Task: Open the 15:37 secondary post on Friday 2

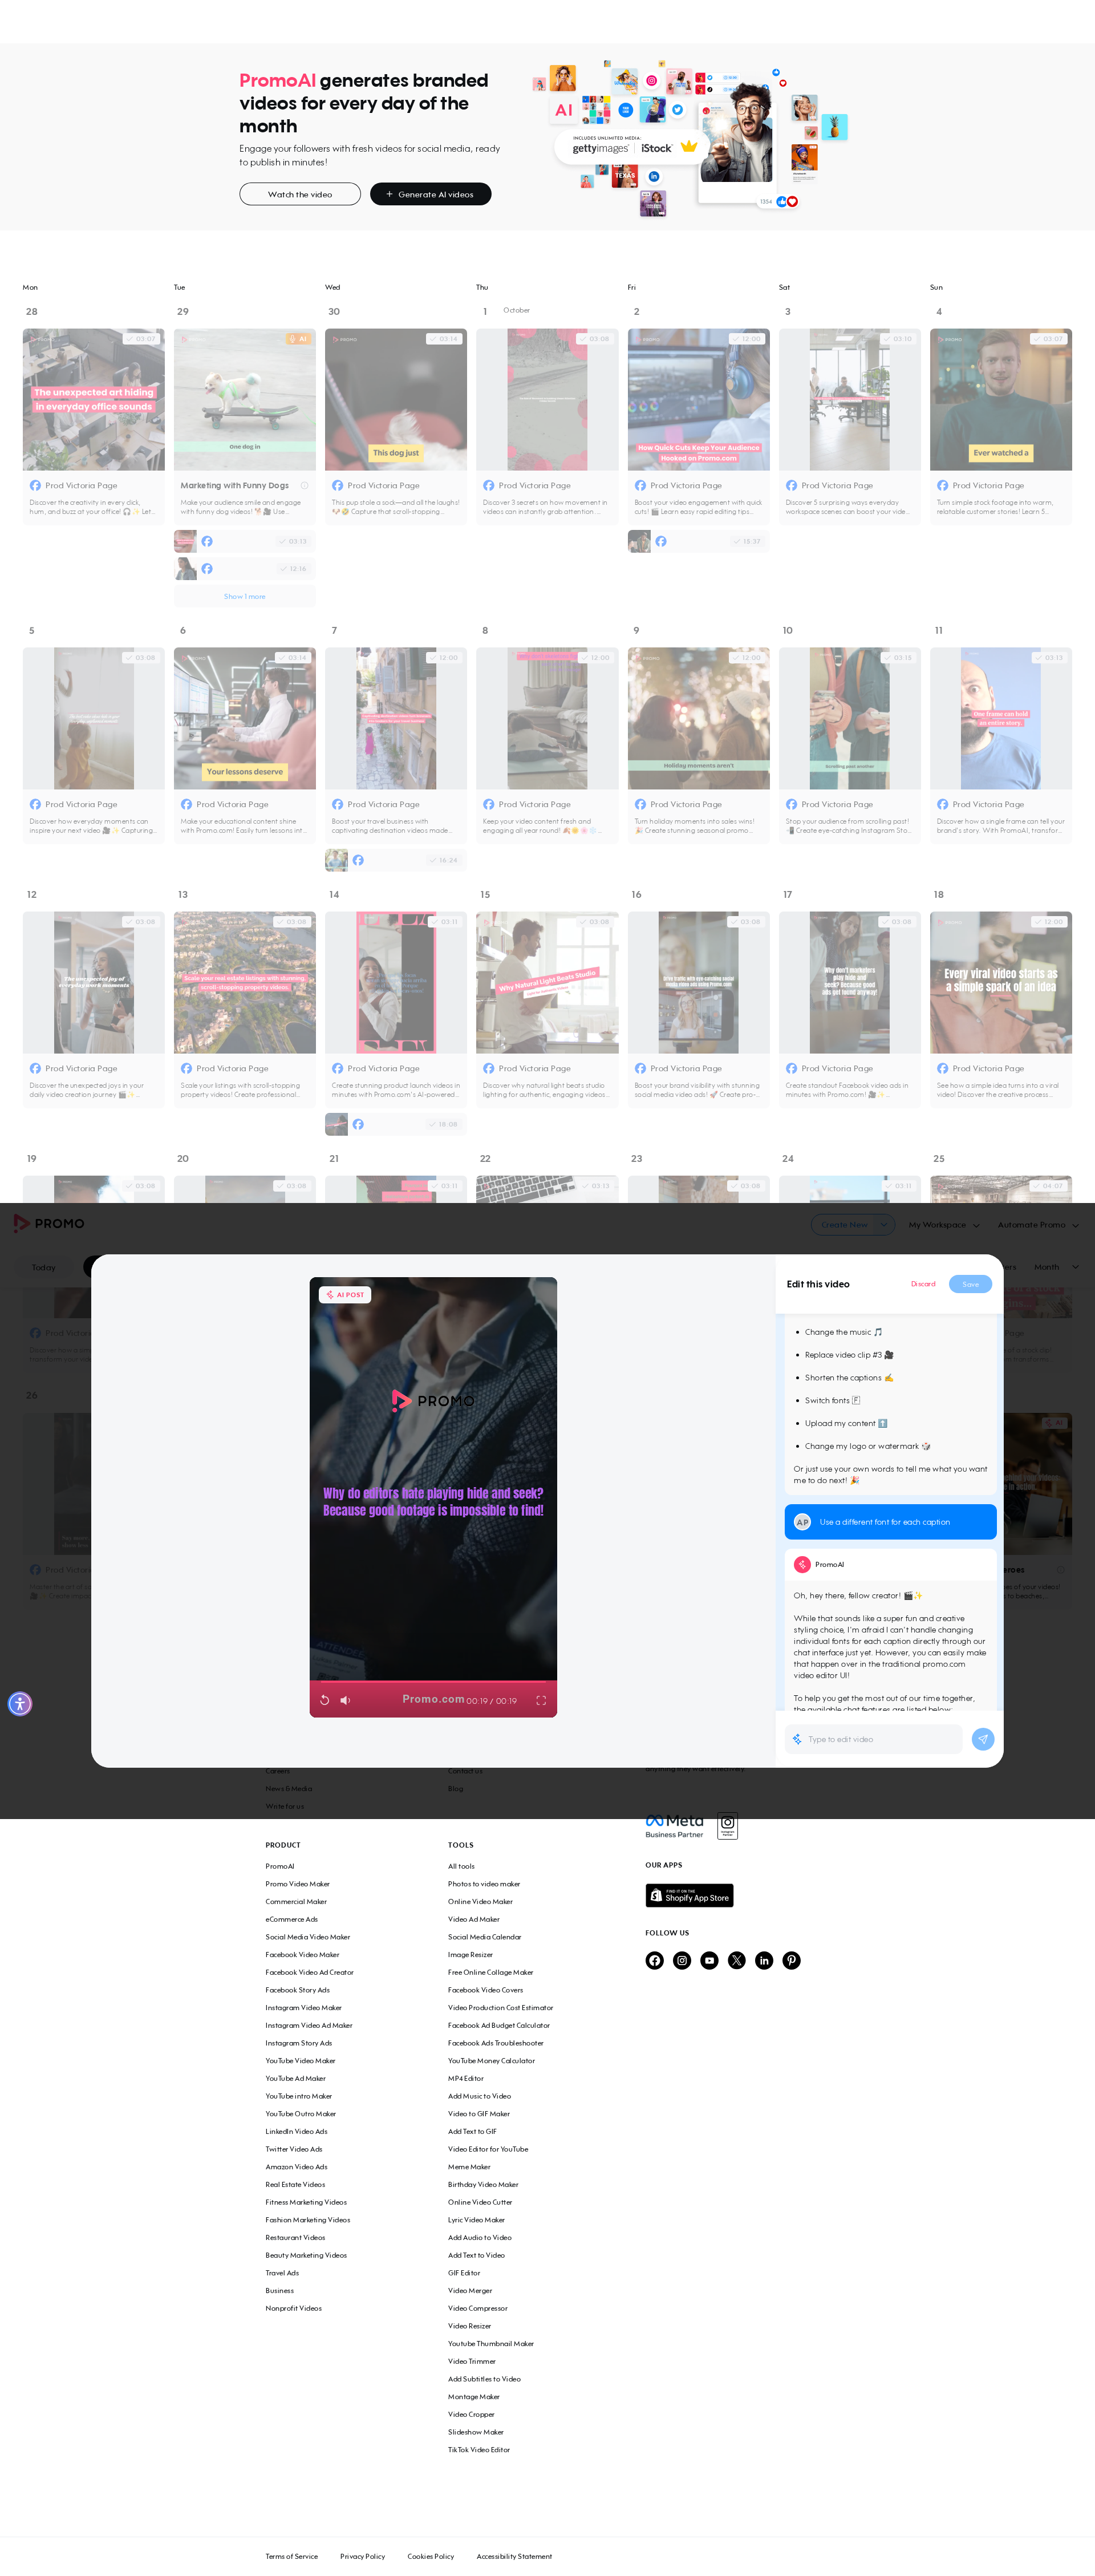Action: 699,541
